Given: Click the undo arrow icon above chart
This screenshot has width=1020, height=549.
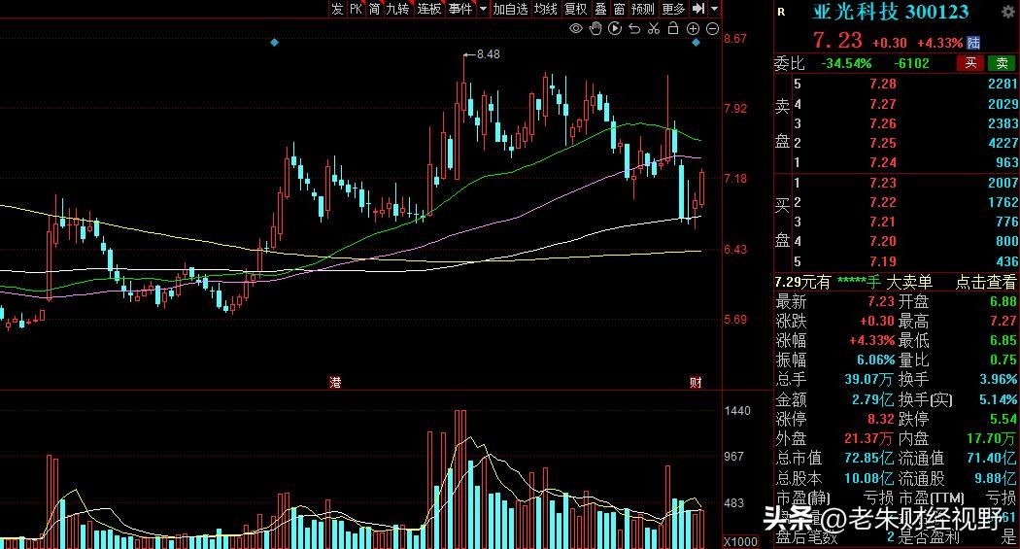Looking at the screenshot, I should click(634, 28).
